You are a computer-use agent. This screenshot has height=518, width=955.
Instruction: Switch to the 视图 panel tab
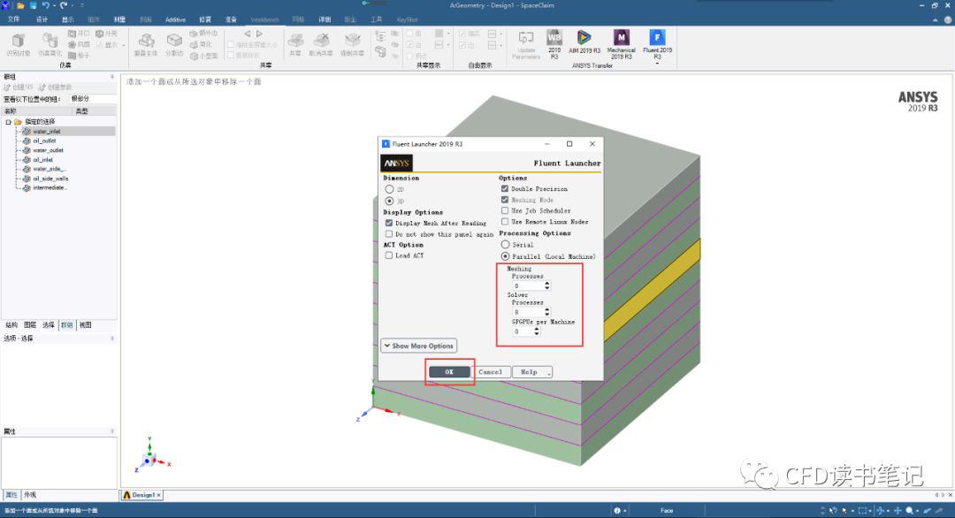85,325
